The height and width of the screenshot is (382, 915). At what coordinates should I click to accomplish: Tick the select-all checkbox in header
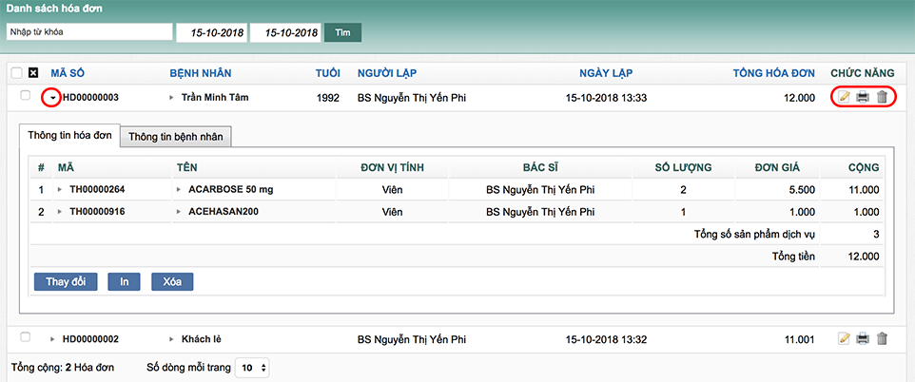(16, 73)
